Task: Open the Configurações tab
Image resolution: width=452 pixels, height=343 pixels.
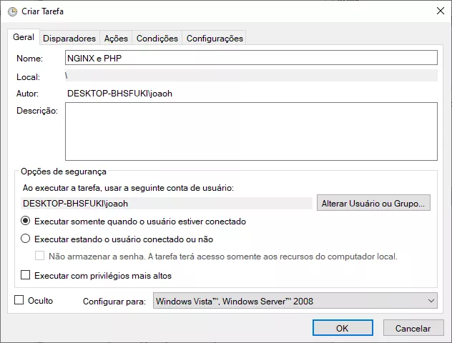Action: pos(215,39)
